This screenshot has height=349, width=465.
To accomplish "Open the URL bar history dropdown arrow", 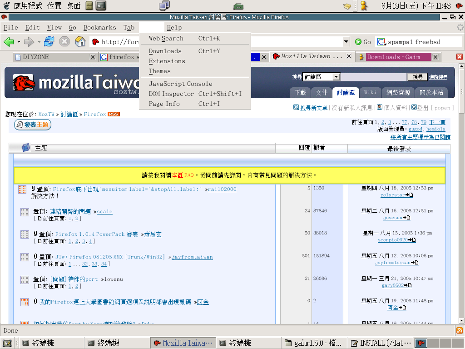I will [x=346, y=42].
